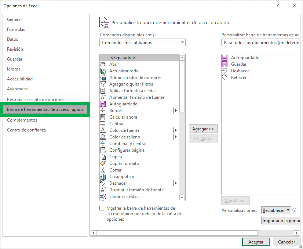Image resolution: width=303 pixels, height=249 pixels.
Task: Click the info icon beside Restablecer
Action: 294,210
